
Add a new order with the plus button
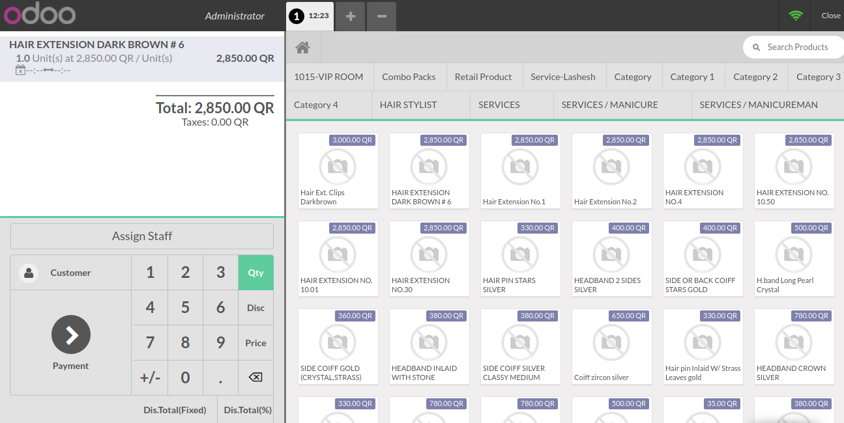pos(351,16)
